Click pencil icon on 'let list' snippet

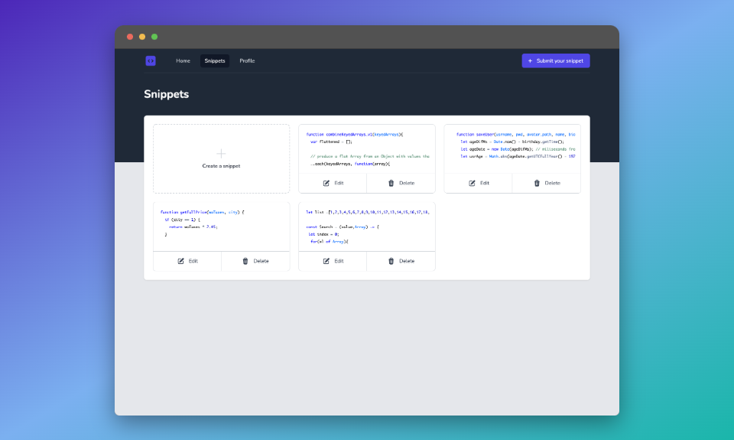[x=326, y=261]
